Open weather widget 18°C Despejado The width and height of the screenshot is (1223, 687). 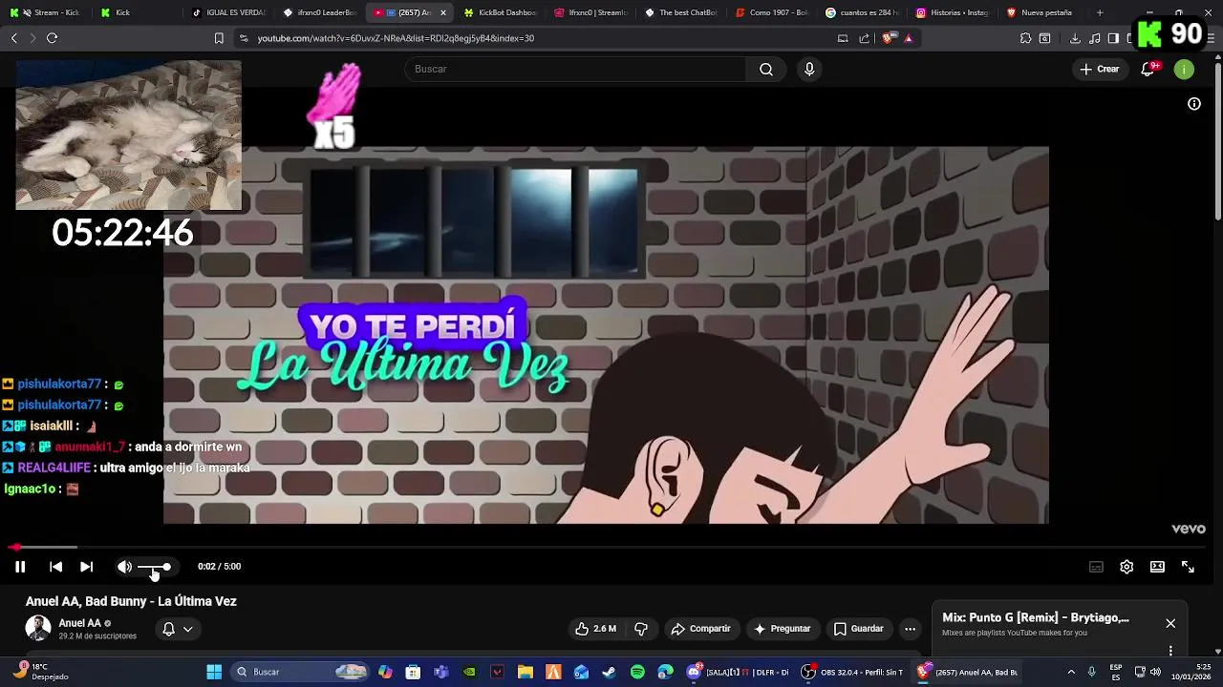coord(42,672)
